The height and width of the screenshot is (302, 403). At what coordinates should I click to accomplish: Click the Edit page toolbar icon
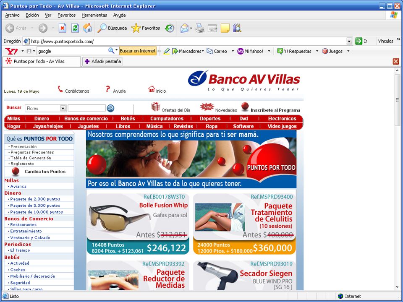[212, 28]
